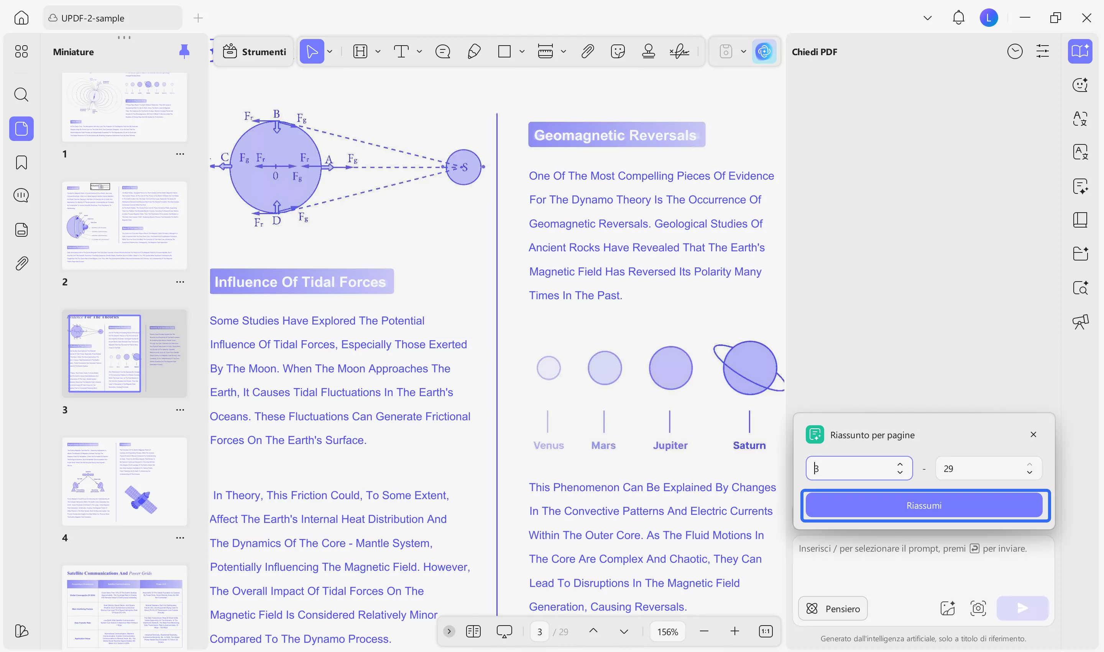The height and width of the screenshot is (652, 1104).
Task: Expand the rectangle shape dropdown arrow
Action: point(522,51)
